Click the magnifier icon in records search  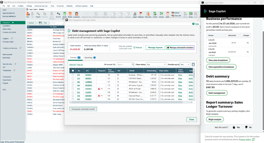pyautogui.click(x=133, y=64)
